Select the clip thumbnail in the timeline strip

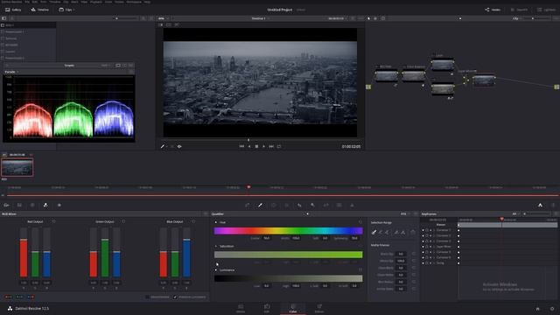coord(17,167)
